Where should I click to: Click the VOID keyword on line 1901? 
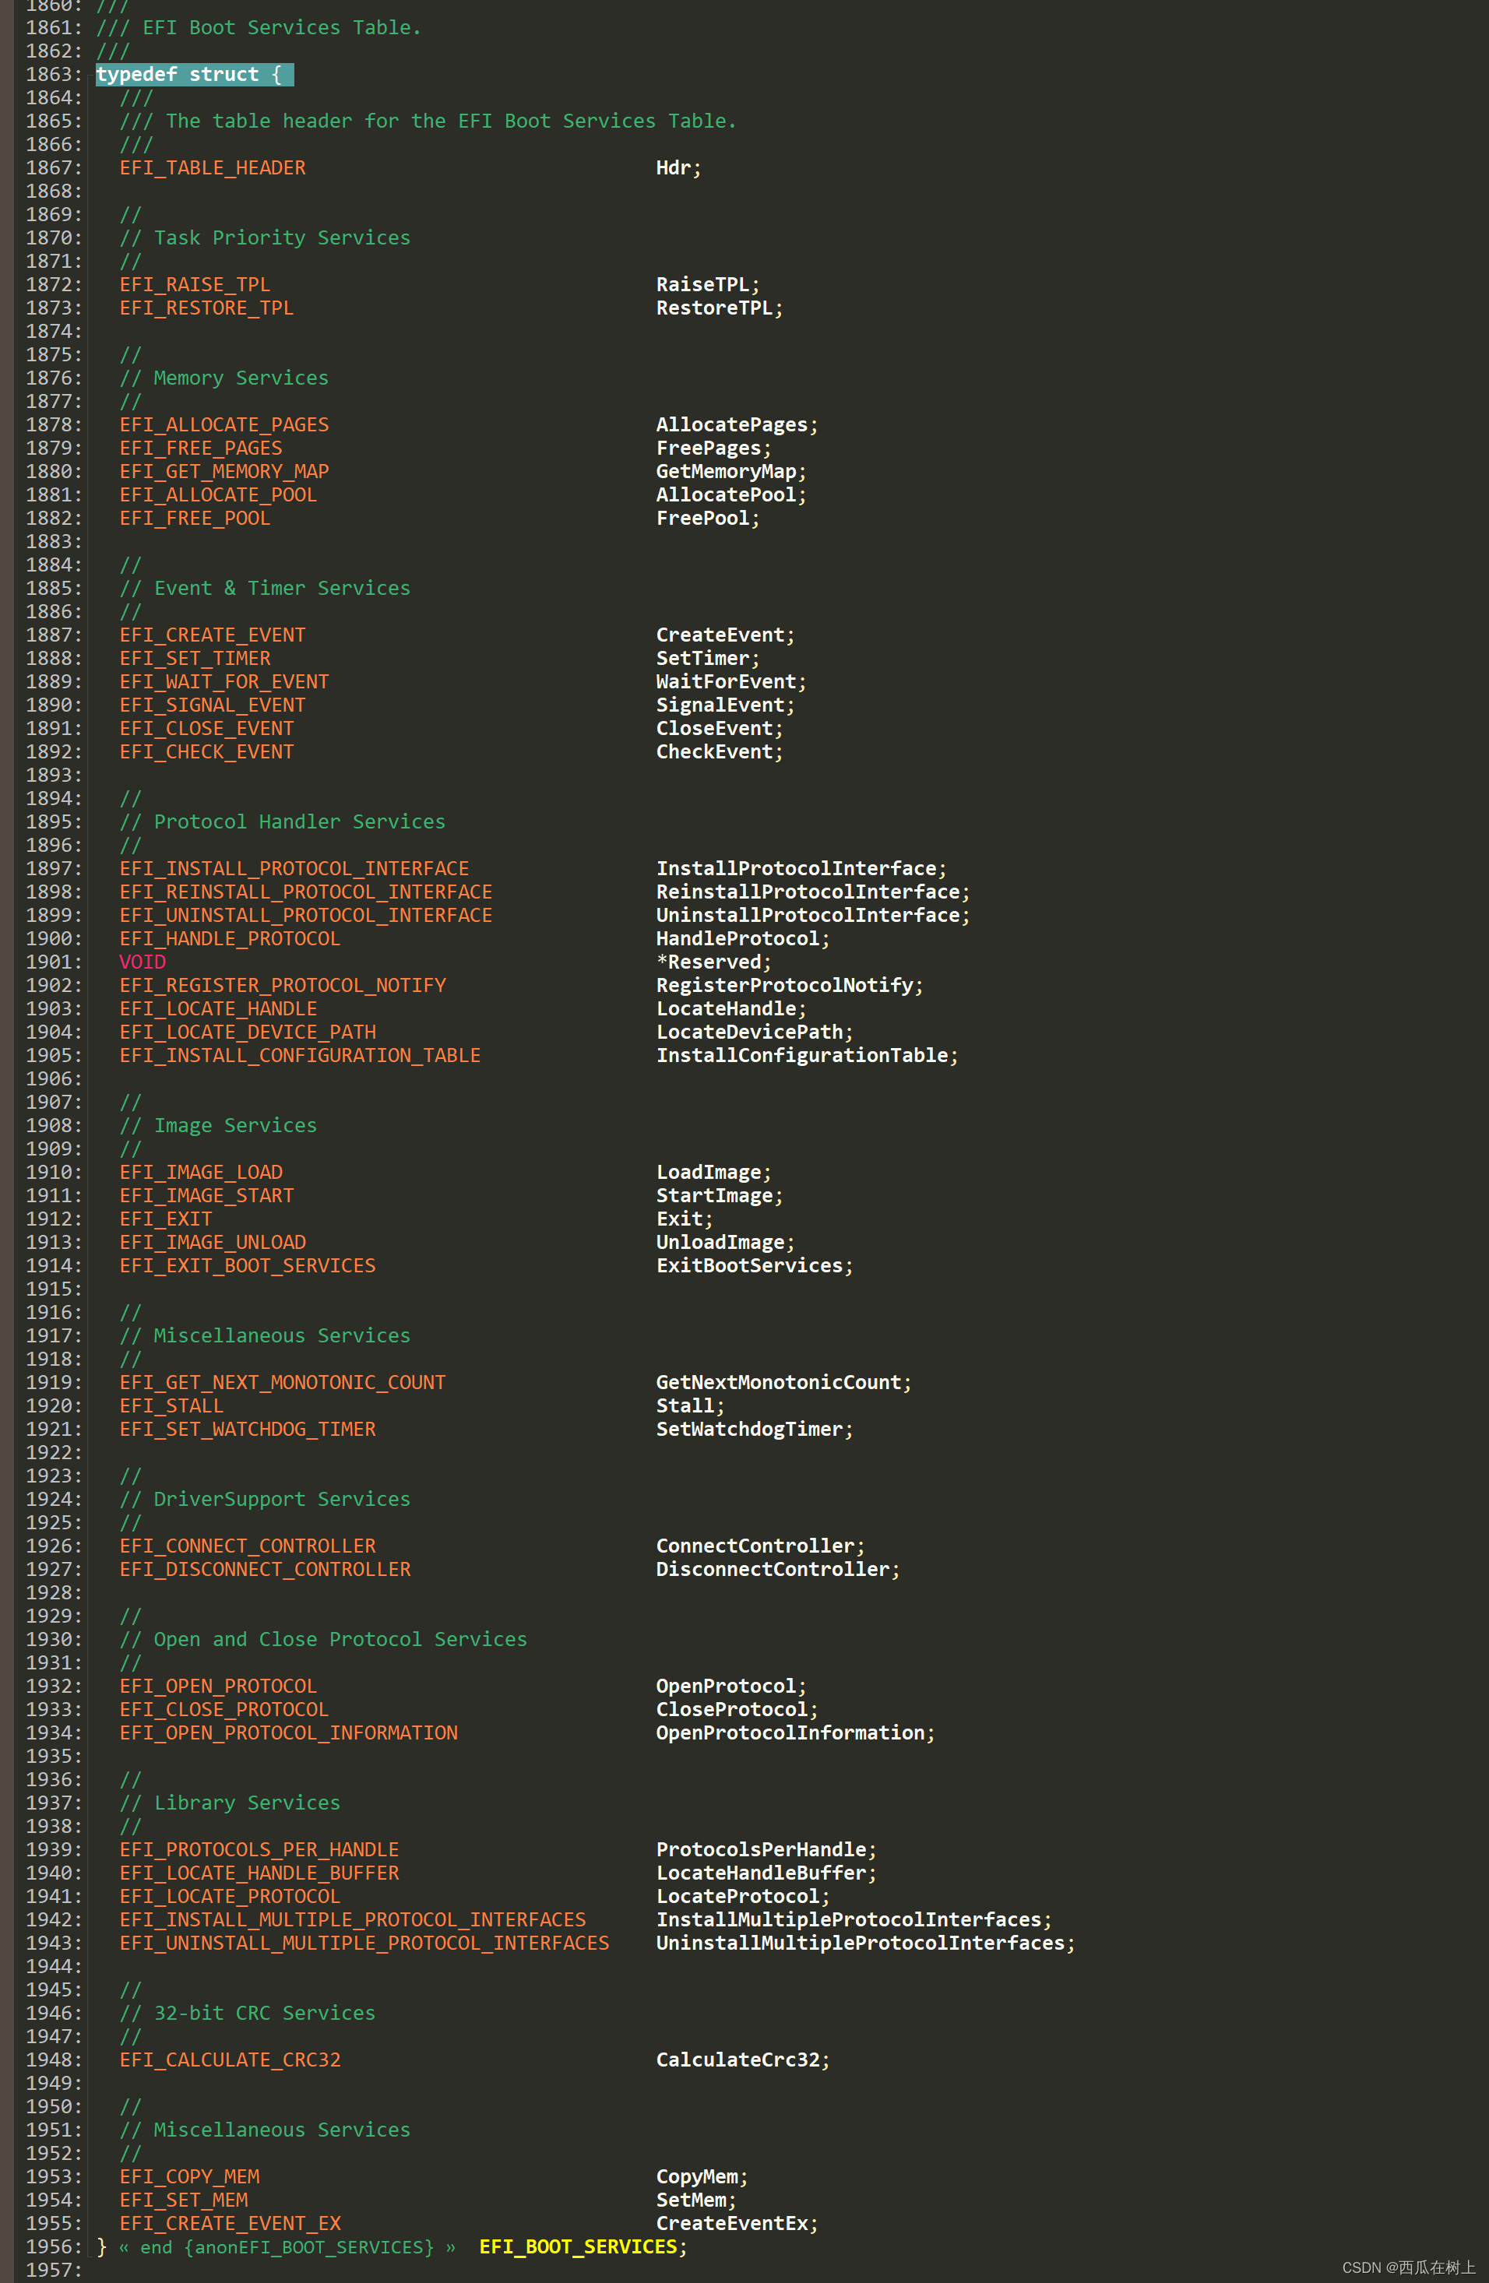pyautogui.click(x=142, y=961)
